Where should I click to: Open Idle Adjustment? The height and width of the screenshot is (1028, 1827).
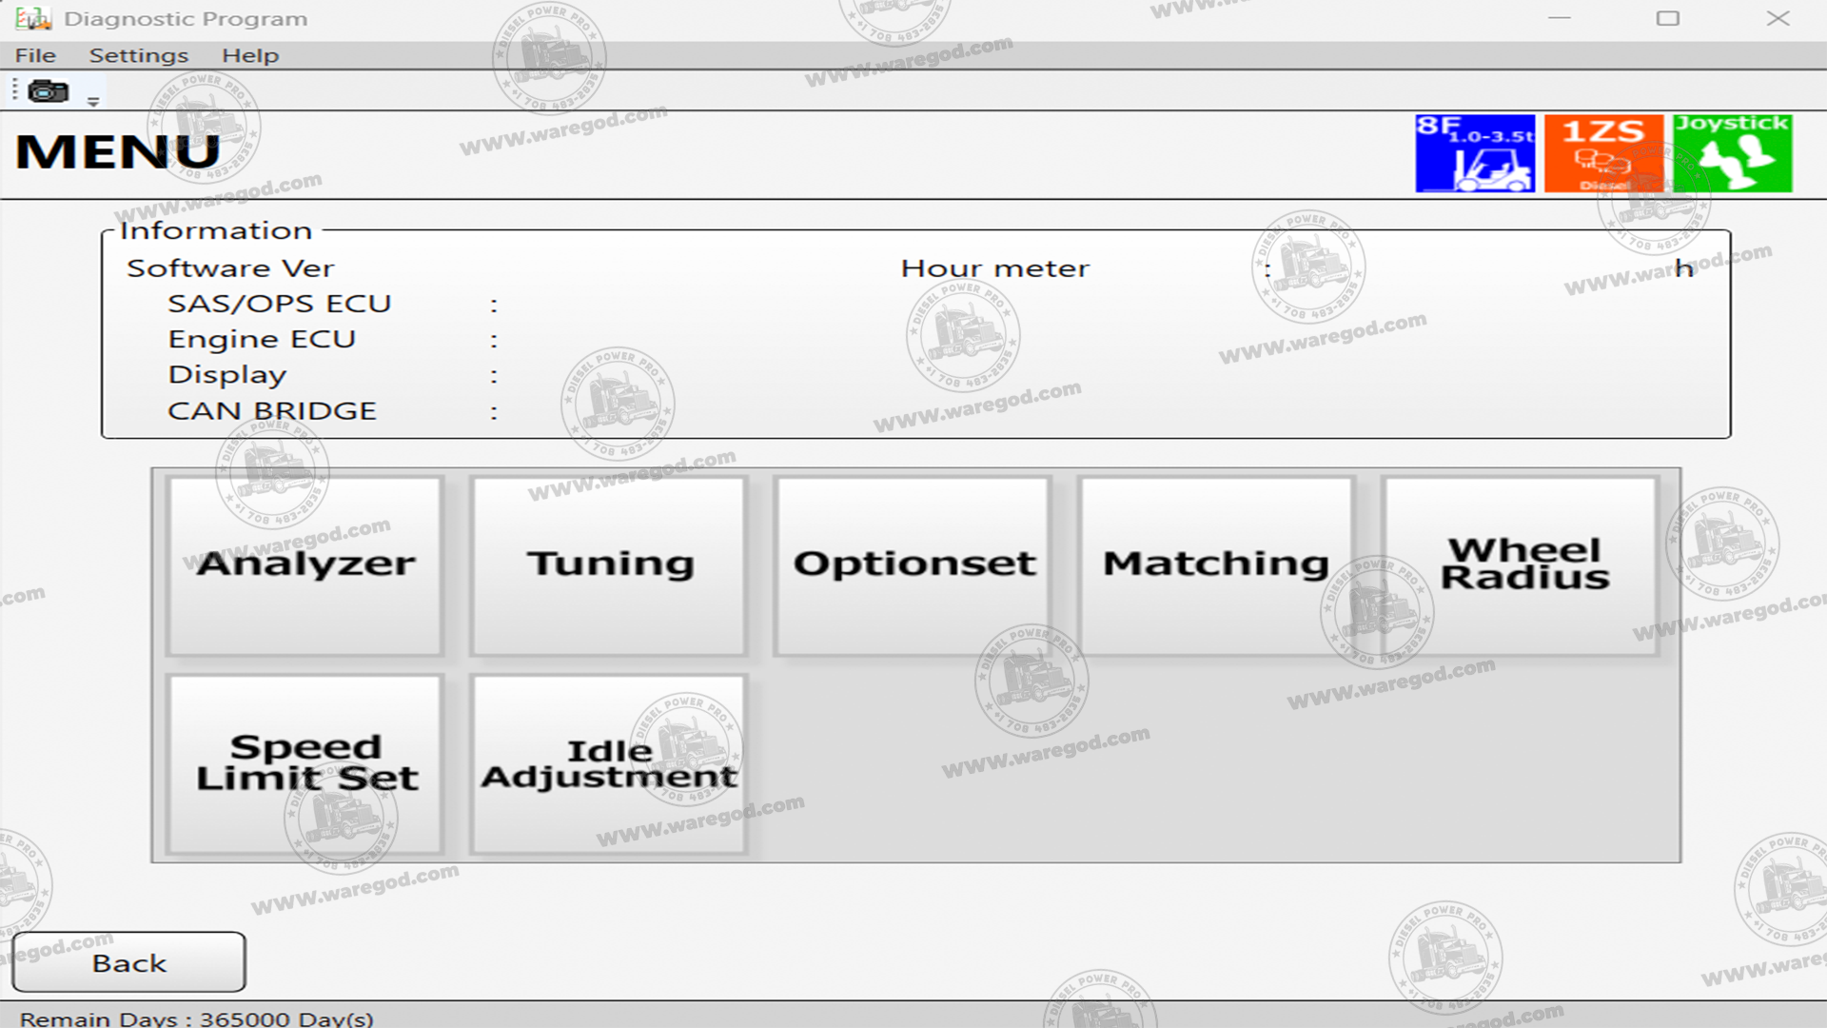(609, 763)
